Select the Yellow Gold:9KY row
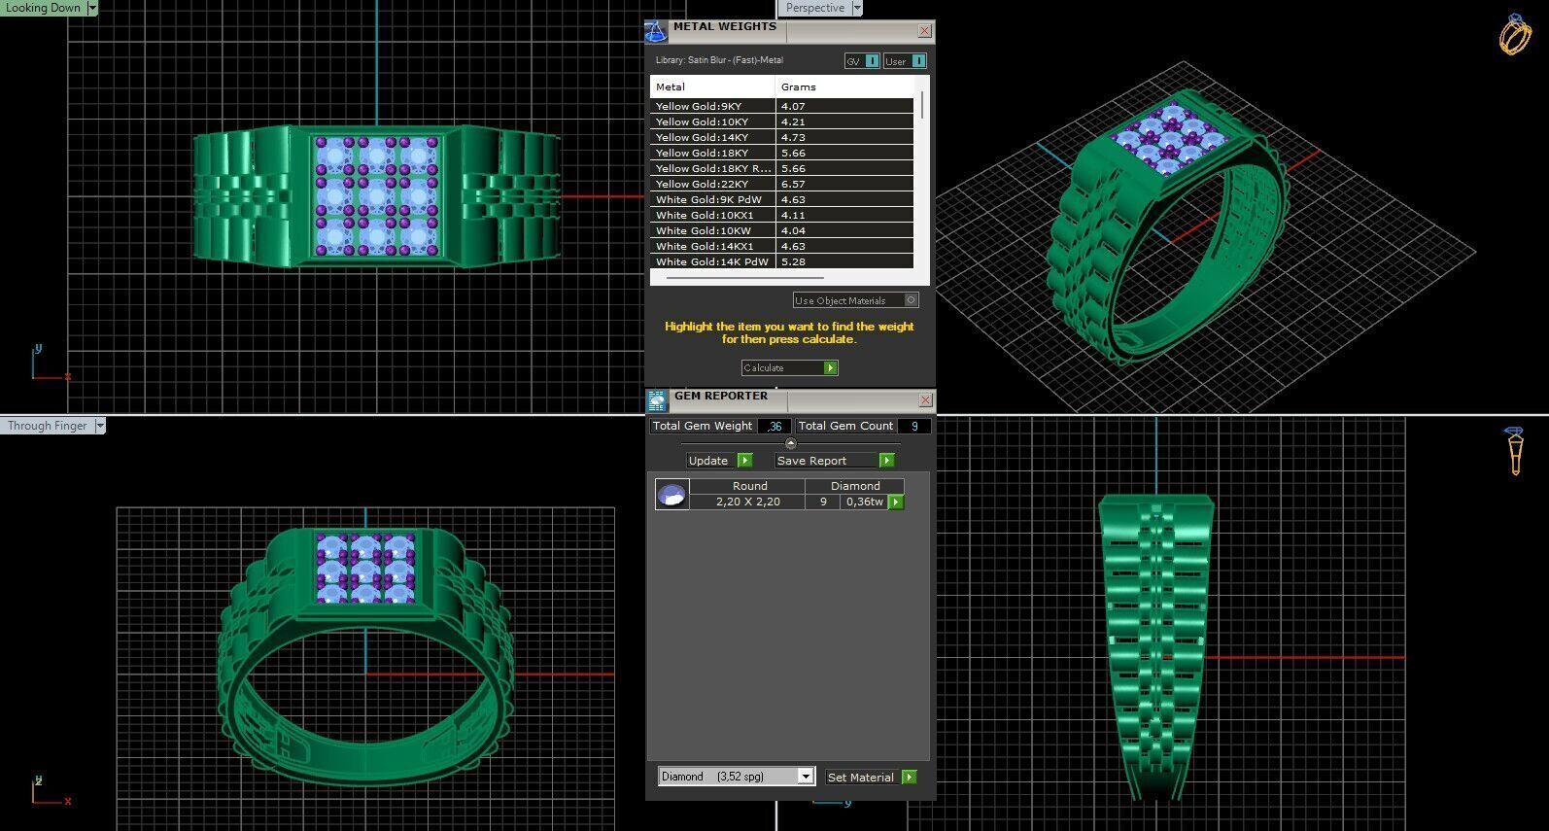The image size is (1549, 831). [781, 106]
